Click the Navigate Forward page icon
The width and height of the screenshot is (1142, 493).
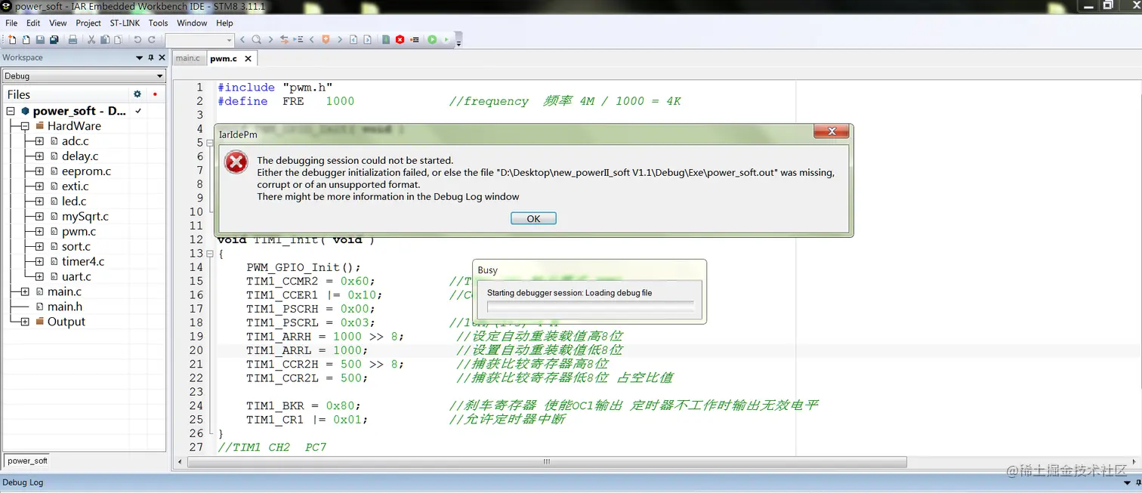367,39
